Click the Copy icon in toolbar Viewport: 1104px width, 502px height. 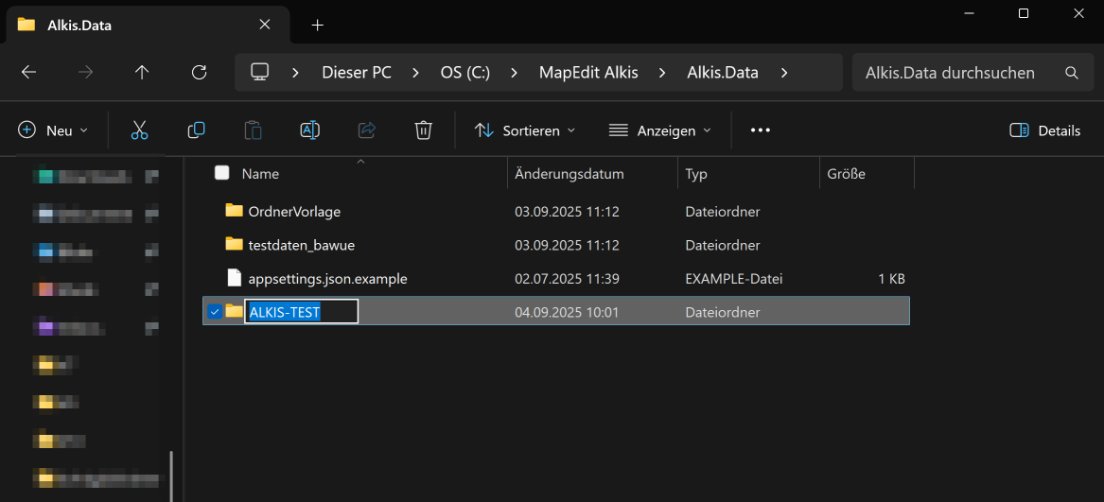tap(197, 130)
